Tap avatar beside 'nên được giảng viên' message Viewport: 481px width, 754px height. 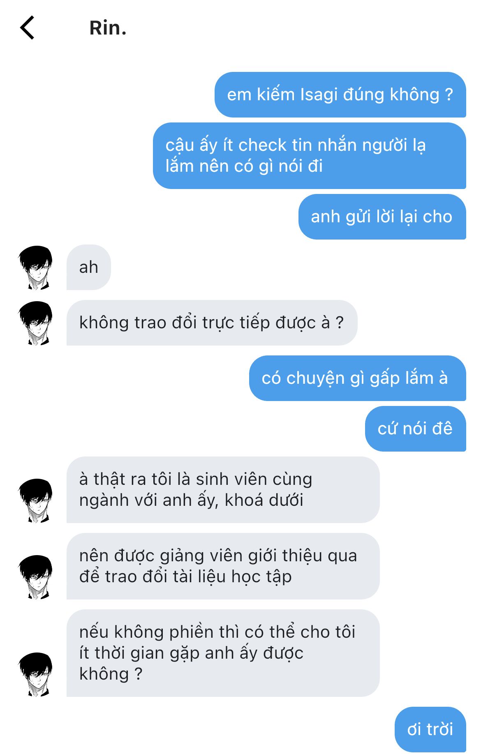[36, 577]
